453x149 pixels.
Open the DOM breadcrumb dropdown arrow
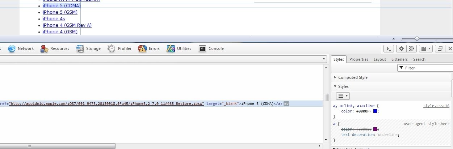tap(324, 59)
